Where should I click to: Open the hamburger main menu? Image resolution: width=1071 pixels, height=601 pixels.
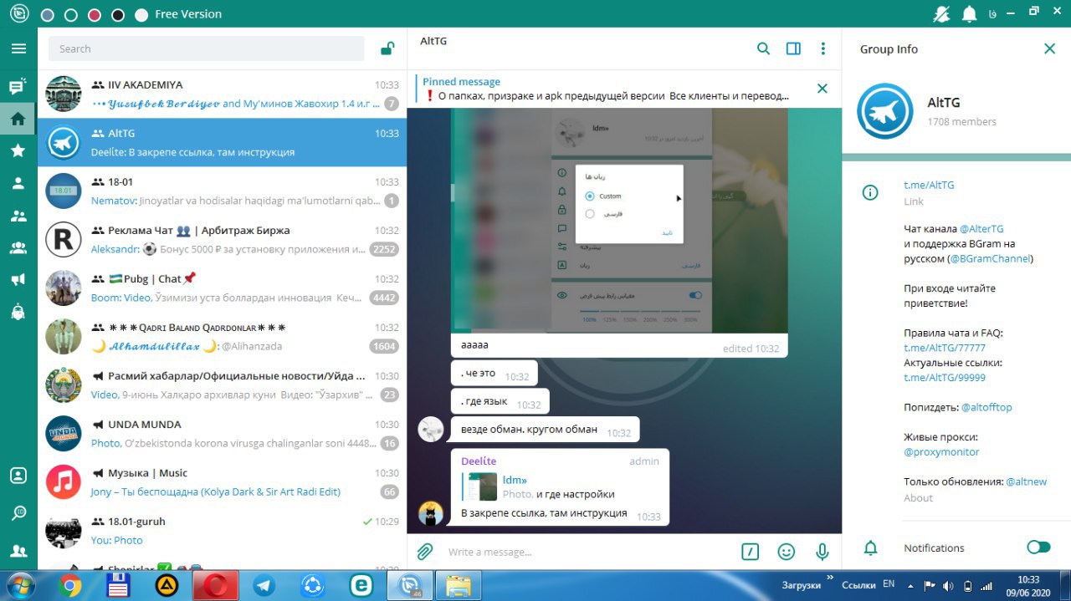pos(18,48)
